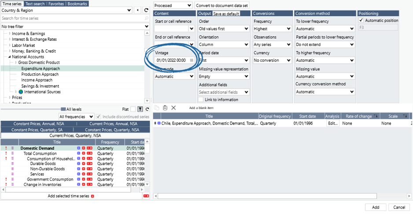Open the Vintage date calendar picker

coord(192,60)
